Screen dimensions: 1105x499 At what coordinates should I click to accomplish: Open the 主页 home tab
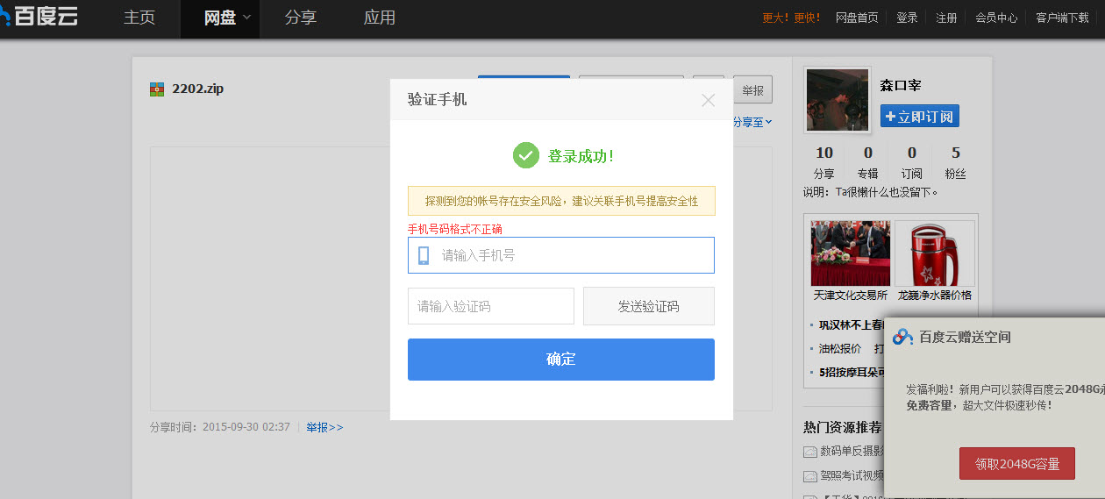click(x=139, y=18)
